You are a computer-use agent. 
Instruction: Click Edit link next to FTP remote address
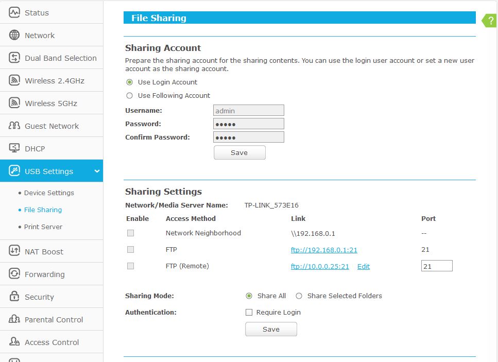[364, 266]
